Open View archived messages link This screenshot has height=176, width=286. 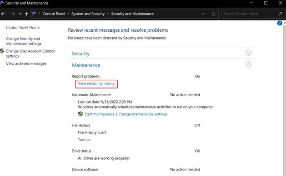pos(26,64)
